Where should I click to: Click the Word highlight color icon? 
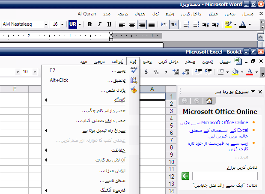point(228,24)
